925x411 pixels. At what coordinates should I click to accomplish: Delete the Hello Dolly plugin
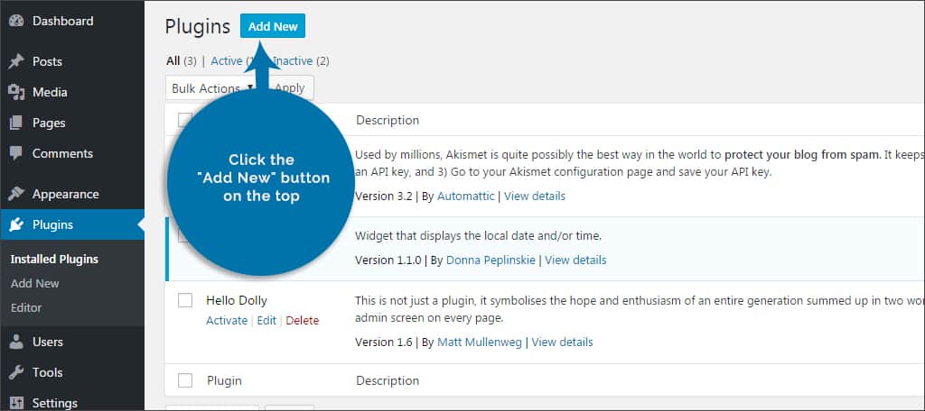302,321
